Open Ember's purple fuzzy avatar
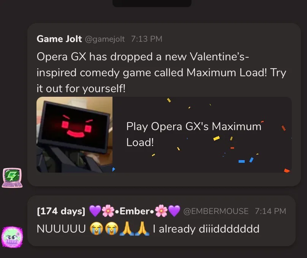Screen dimensions: 307x258 [12, 237]
